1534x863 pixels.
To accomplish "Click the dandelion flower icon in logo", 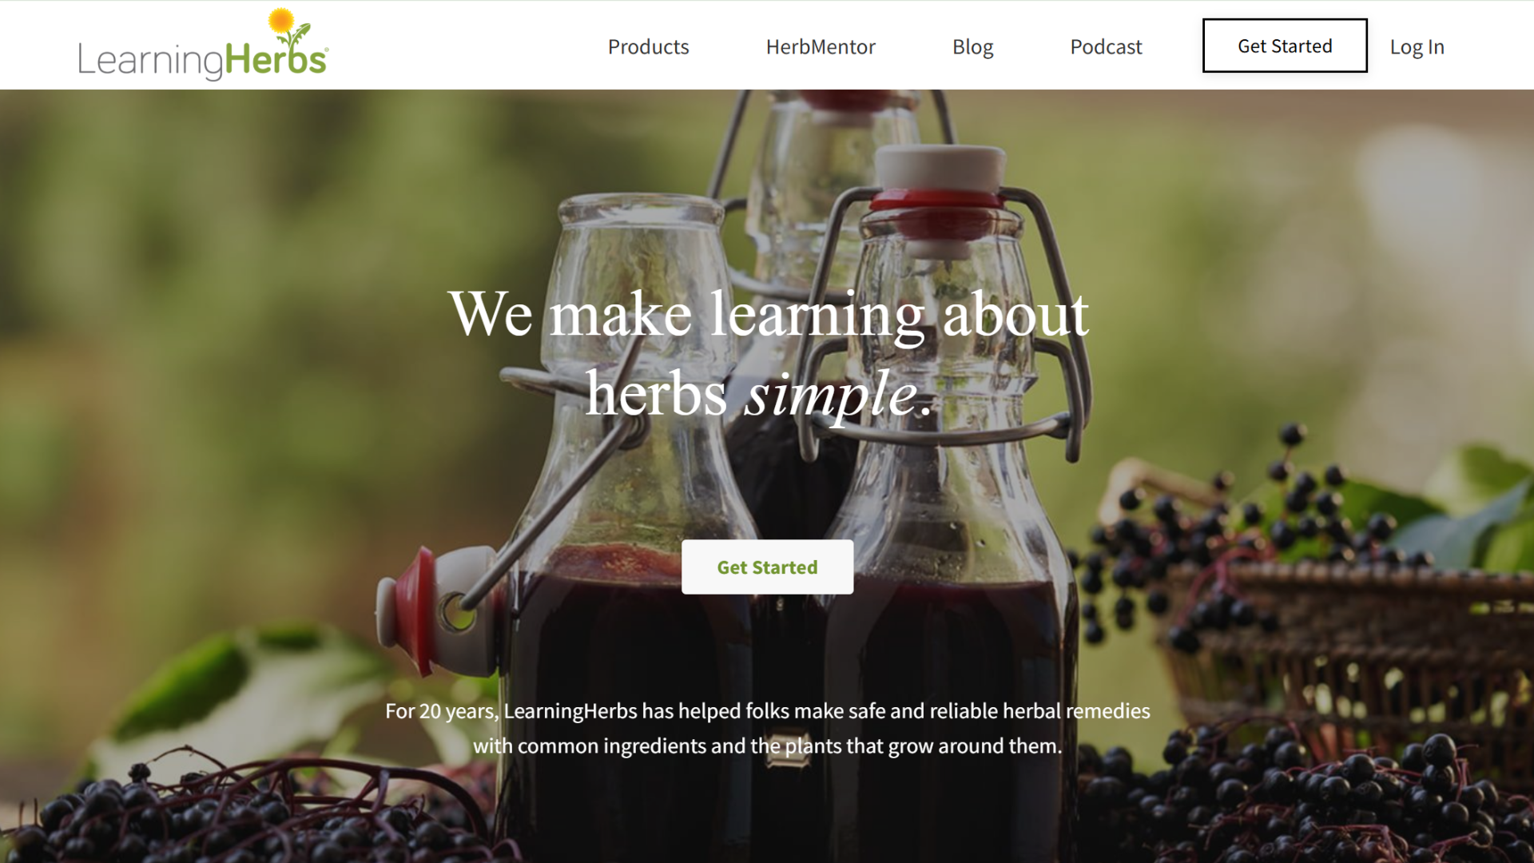I will click(x=281, y=21).
